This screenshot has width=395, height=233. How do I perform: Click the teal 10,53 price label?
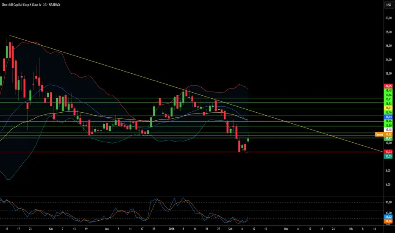tap(388, 156)
